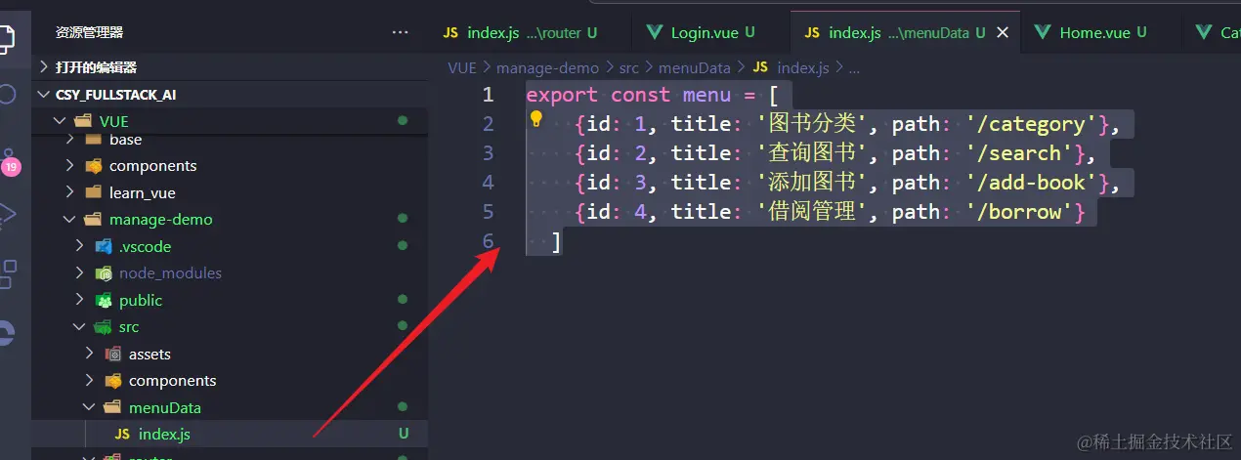Expand the assets folder chevron
The width and height of the screenshot is (1241, 460).
tap(90, 354)
